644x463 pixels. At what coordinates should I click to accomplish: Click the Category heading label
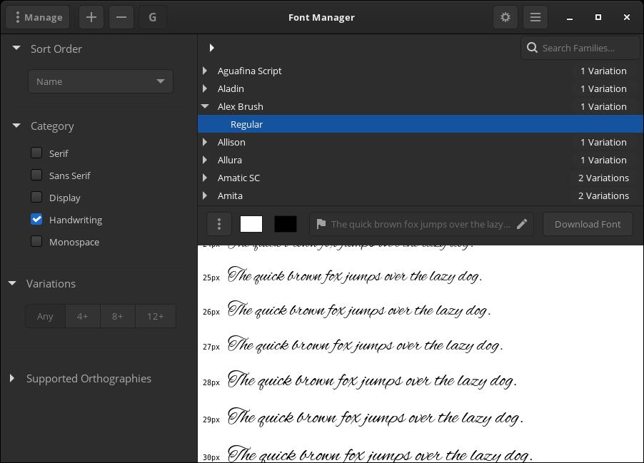(52, 126)
